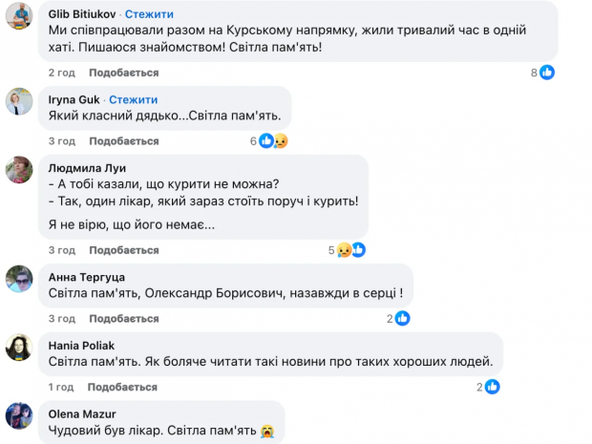The image size is (592, 444).
Task: Open Людмила Луи's profile picture
Action: click(19, 170)
